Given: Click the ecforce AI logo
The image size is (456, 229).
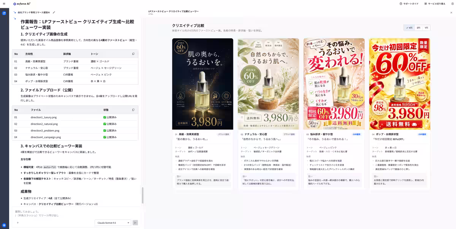Looking at the screenshot, I should (21, 3).
